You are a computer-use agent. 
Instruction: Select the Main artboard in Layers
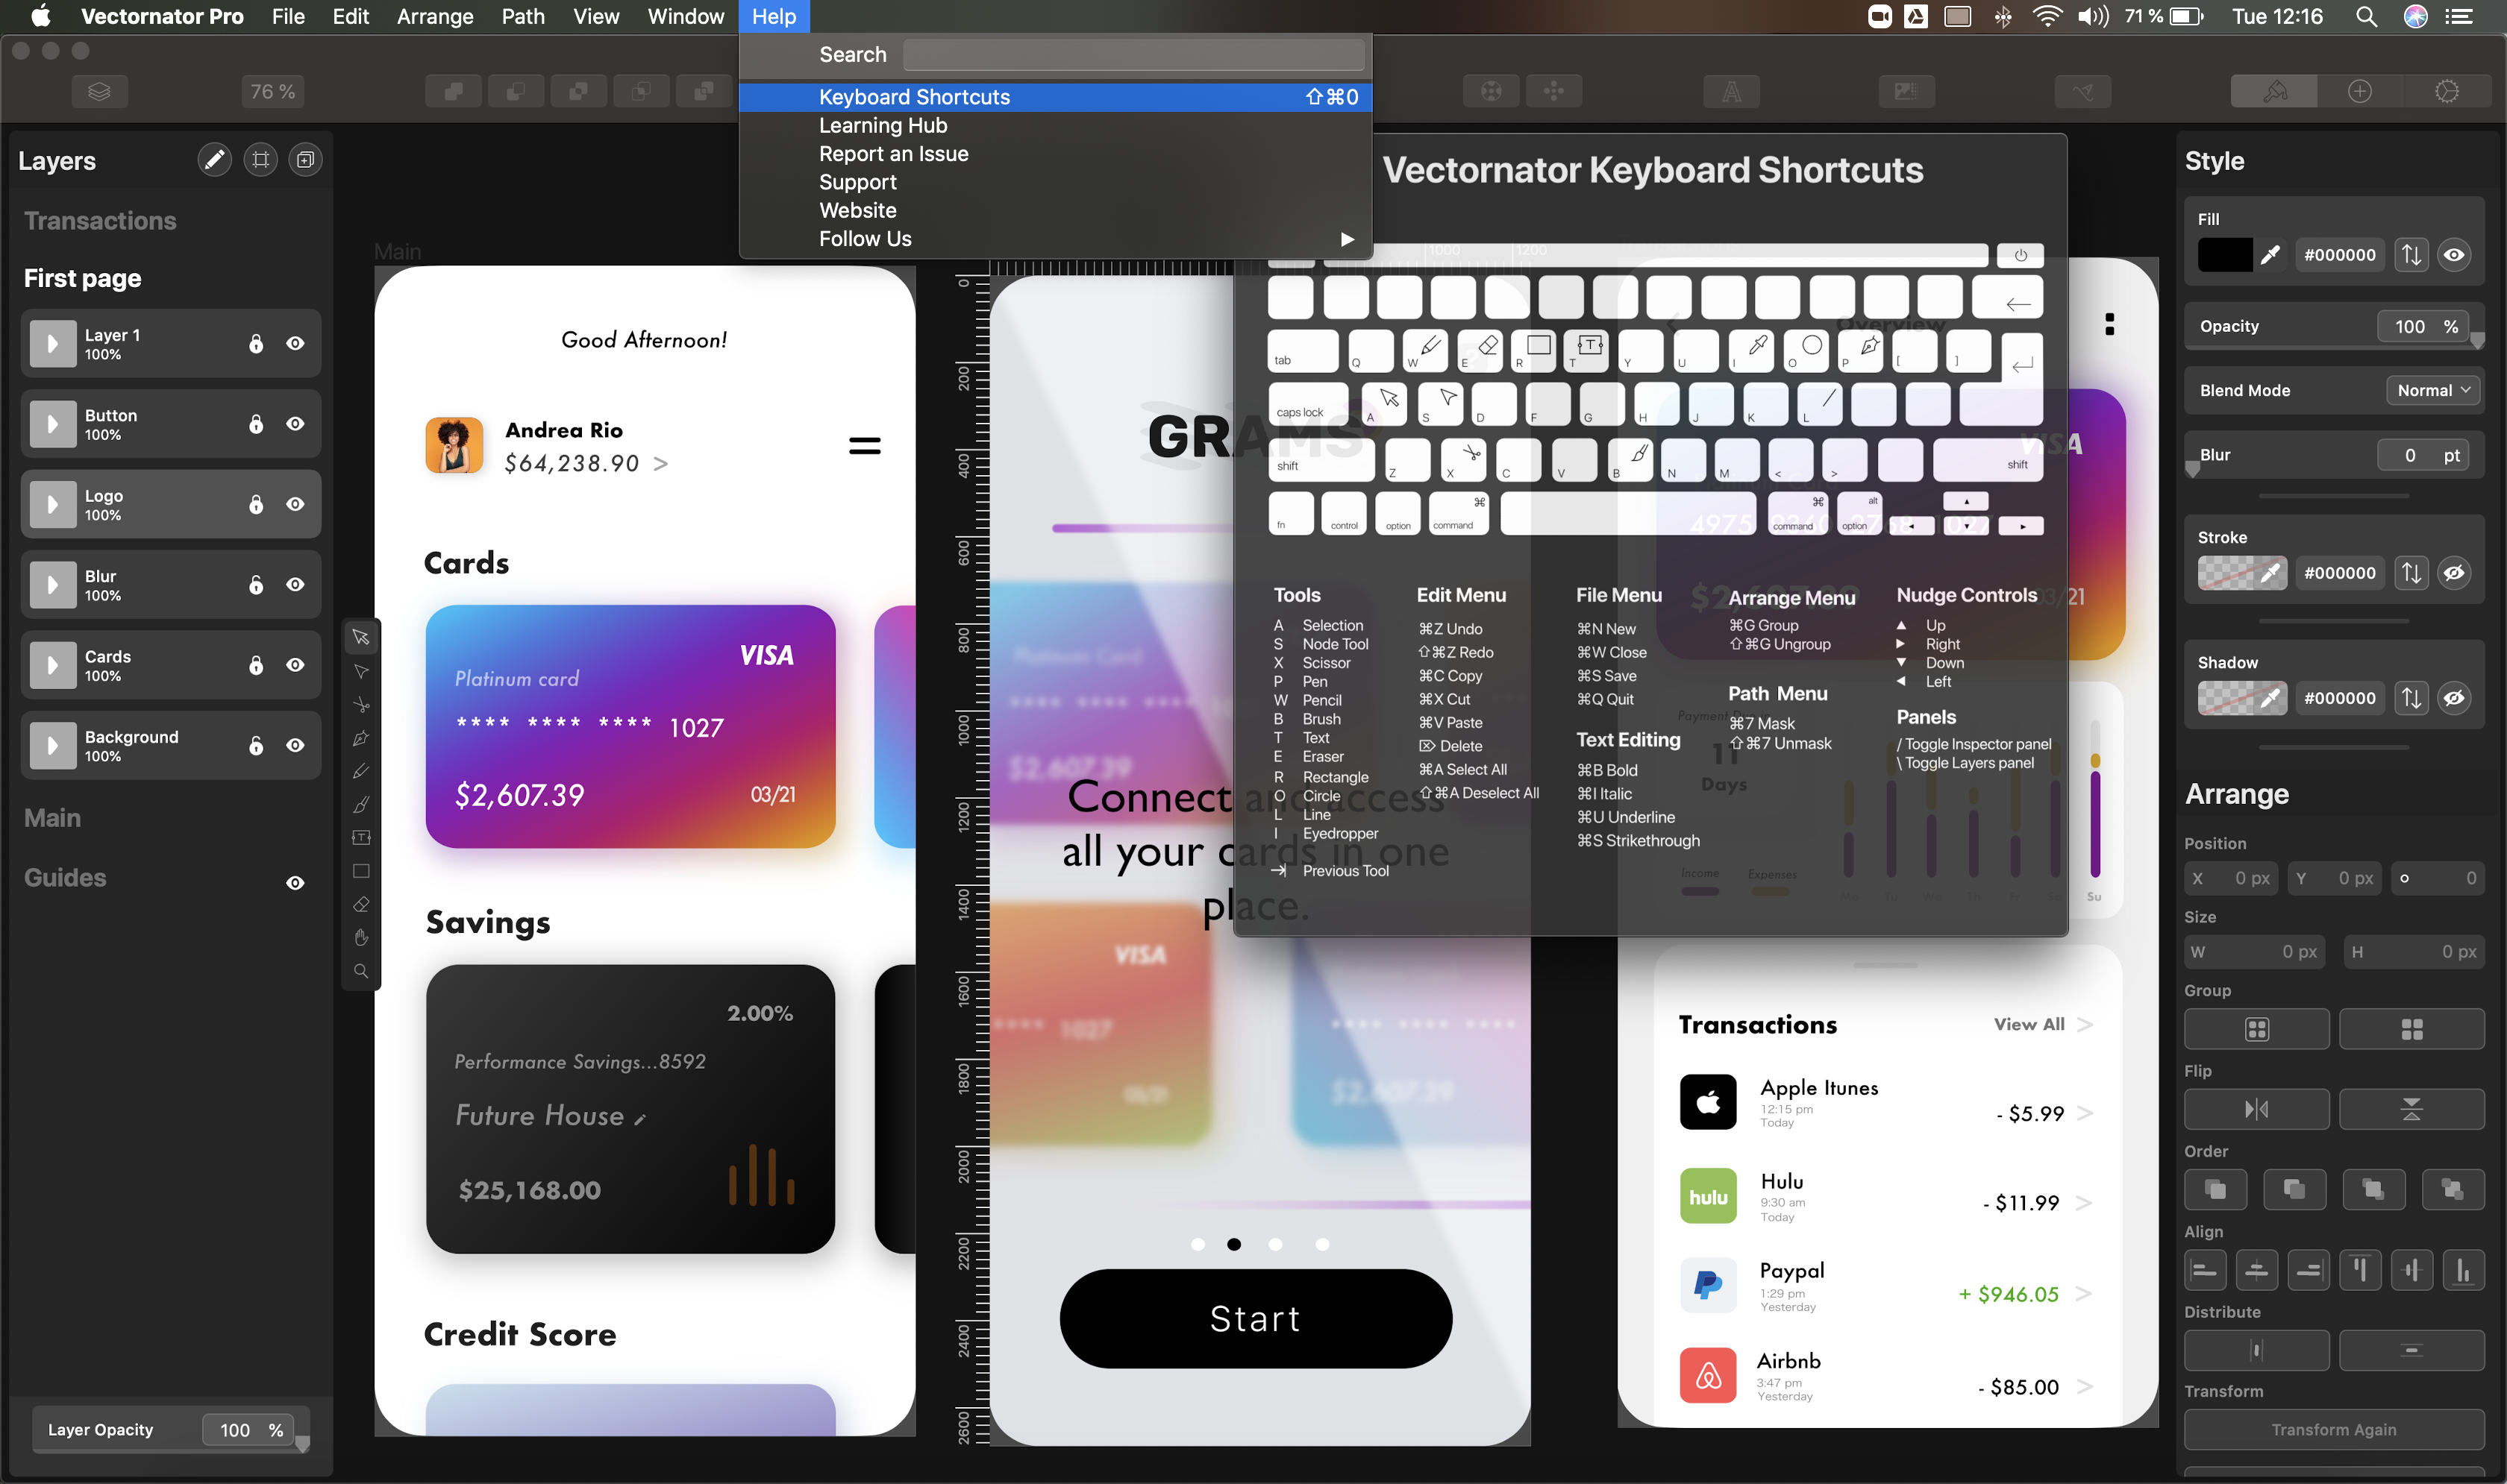[52, 817]
